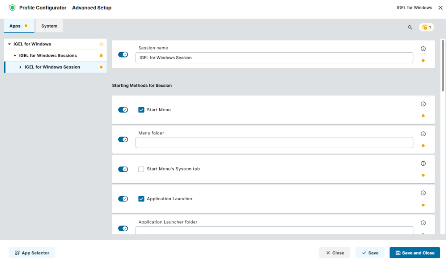
Task: Click the modified-settings counter badge showing 1
Action: click(x=426, y=28)
